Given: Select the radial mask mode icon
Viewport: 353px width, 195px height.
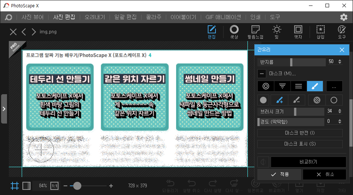Looking at the screenshot, I should pyautogui.click(x=266, y=86).
